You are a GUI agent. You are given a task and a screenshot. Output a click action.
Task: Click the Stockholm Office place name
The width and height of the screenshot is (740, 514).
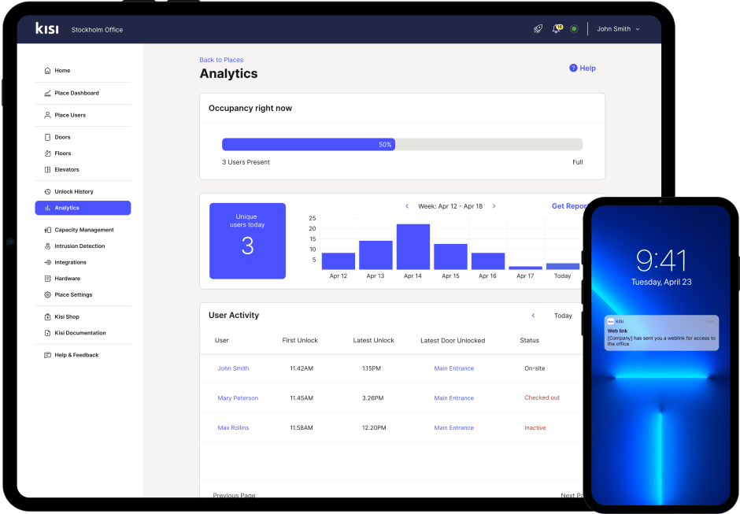coord(97,30)
